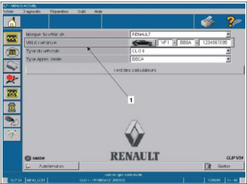Click the 'Marque du véhicule' label
The height and width of the screenshot is (184, 247).
pos(45,34)
